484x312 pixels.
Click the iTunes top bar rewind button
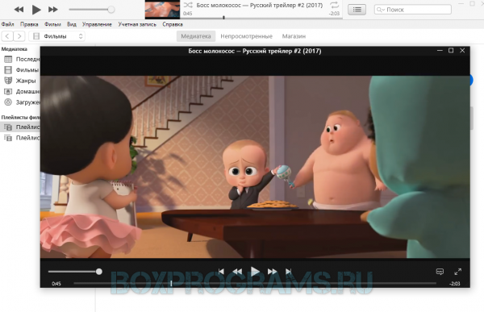point(19,10)
